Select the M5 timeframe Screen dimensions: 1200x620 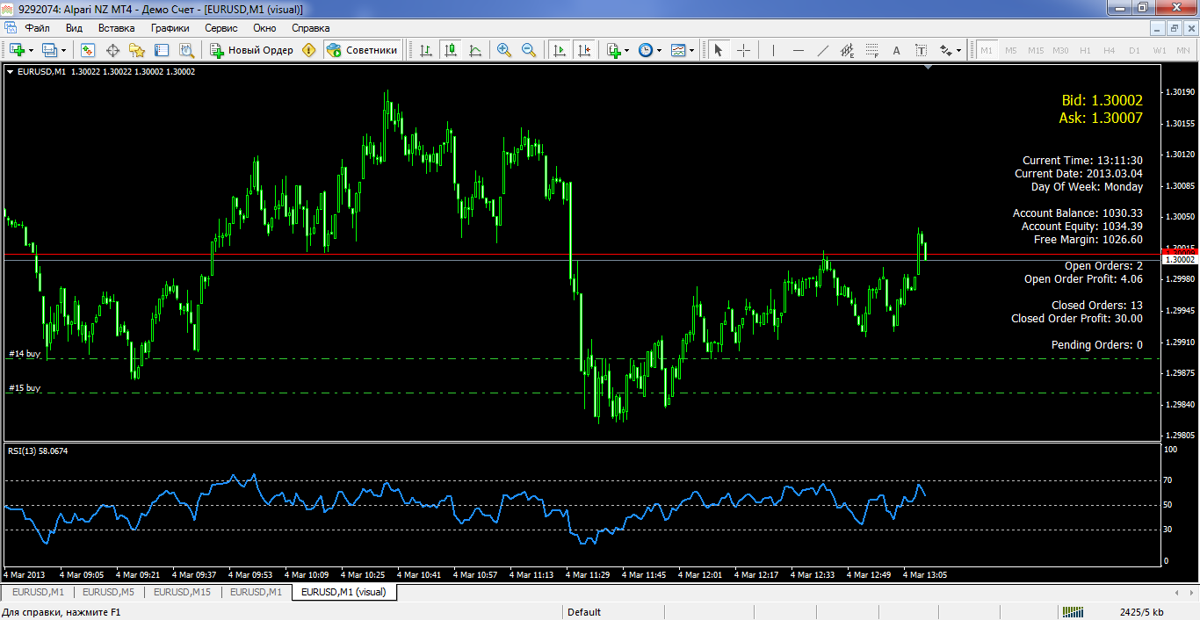pos(1011,50)
